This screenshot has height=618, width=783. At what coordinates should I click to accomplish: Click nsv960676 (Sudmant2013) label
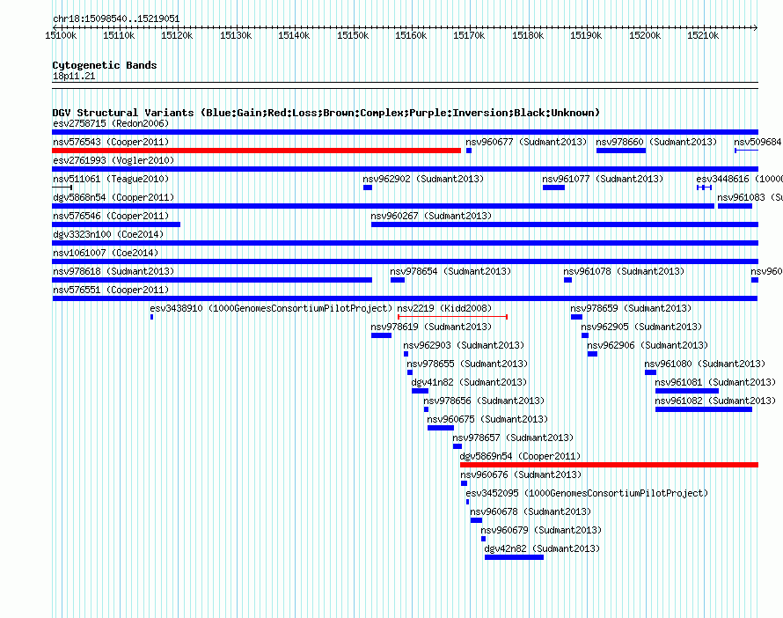point(521,475)
